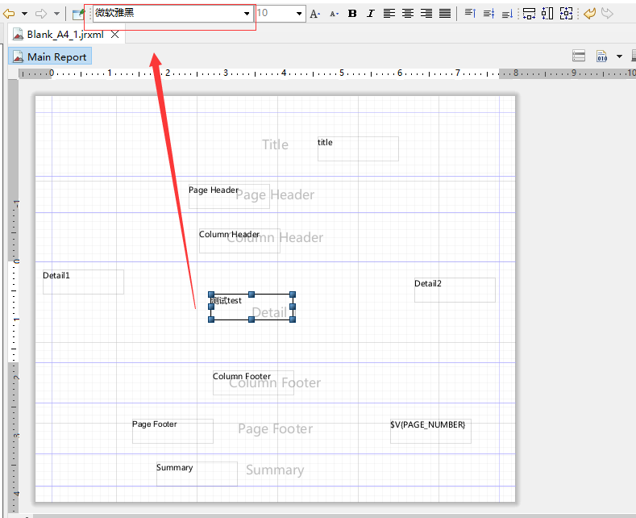636x518 pixels.
Task: Set vertical alignment to bottom
Action: [507, 14]
